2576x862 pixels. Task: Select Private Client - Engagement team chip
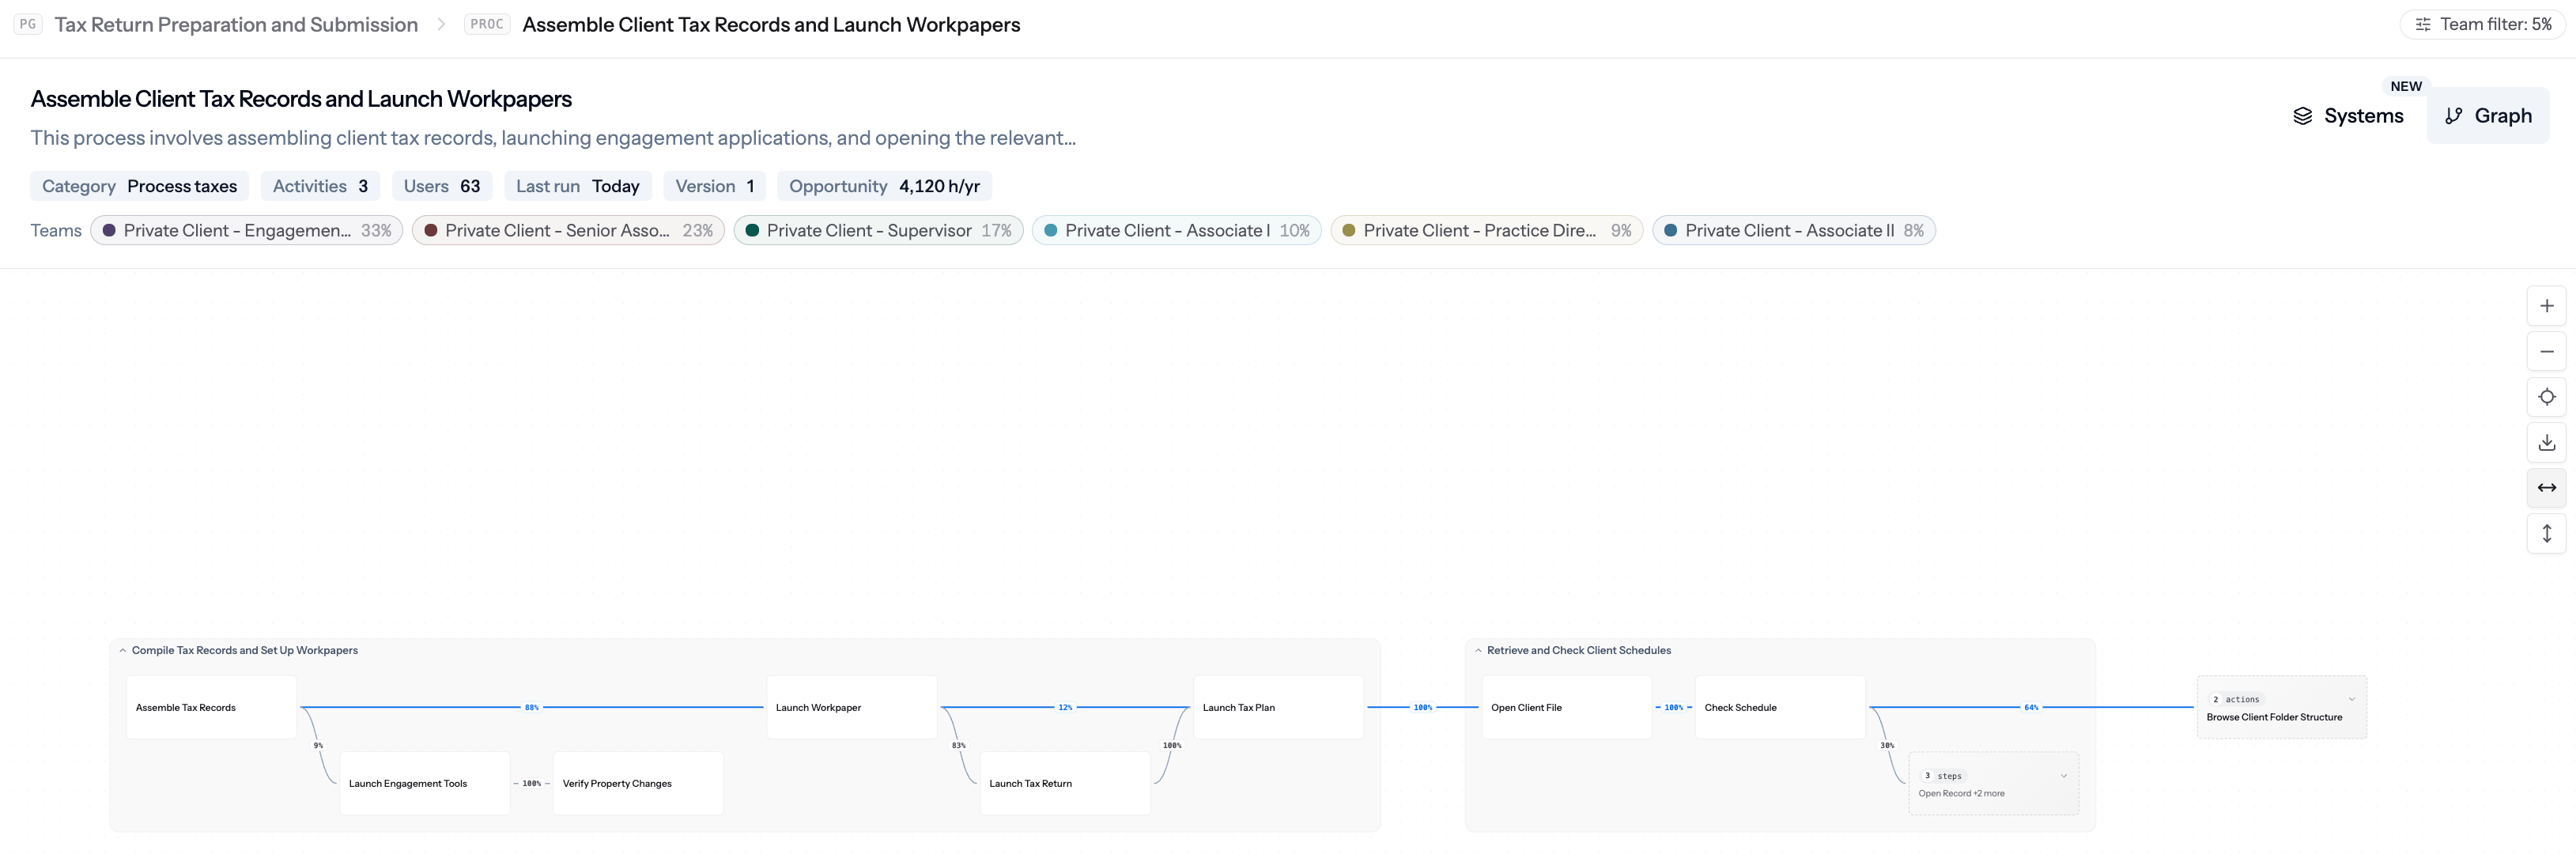coord(247,230)
